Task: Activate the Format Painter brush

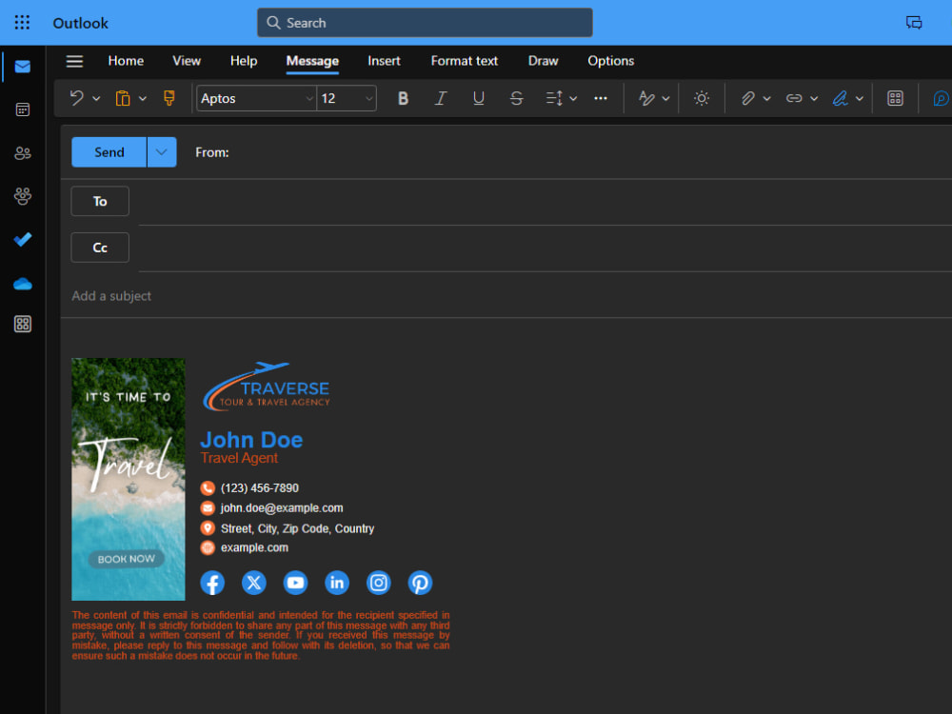Action: (x=169, y=98)
